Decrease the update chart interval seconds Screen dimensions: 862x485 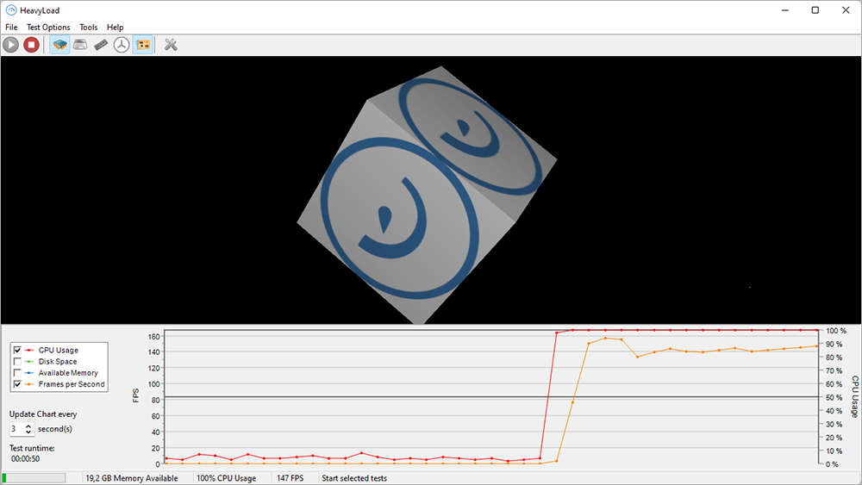[28, 432]
